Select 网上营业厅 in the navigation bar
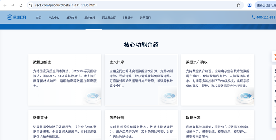The height and width of the screenshot is (140, 276). point(108,17)
